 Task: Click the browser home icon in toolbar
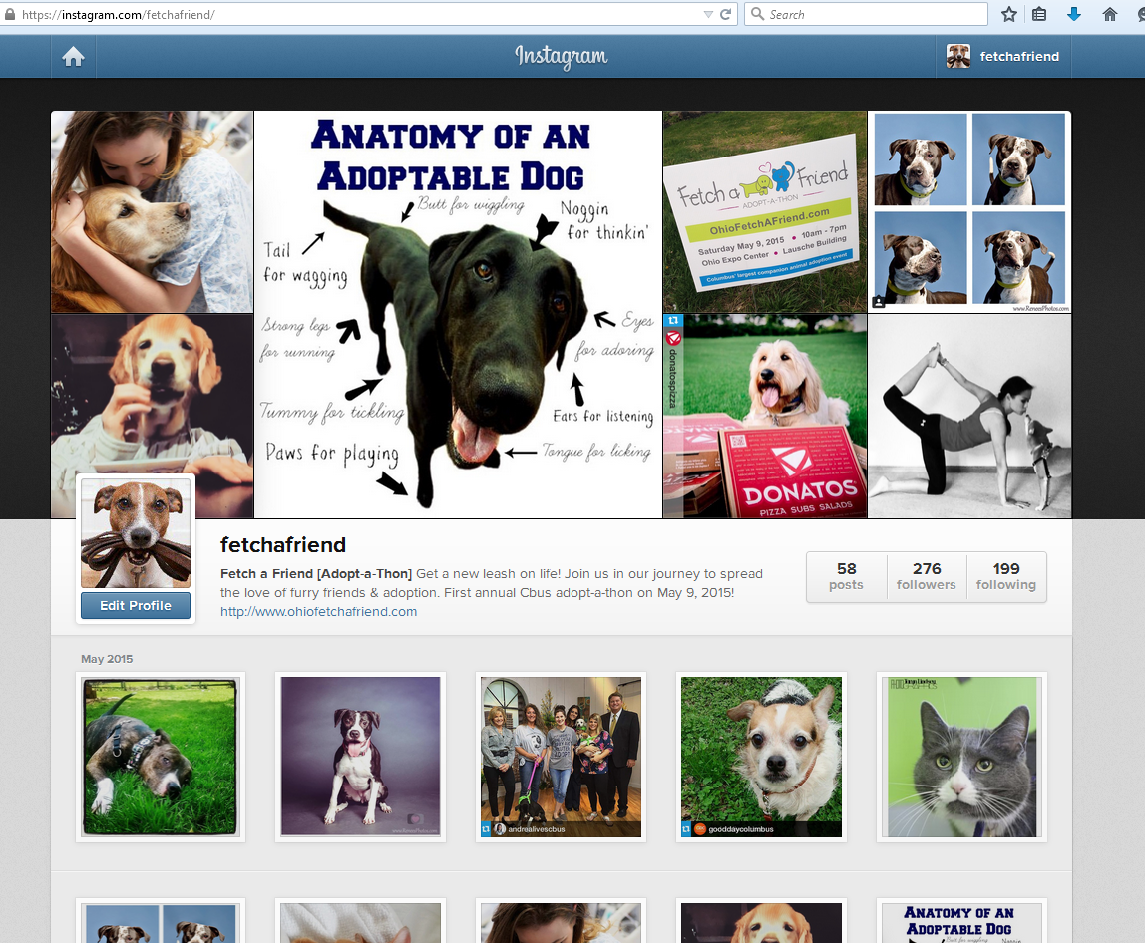1109,14
